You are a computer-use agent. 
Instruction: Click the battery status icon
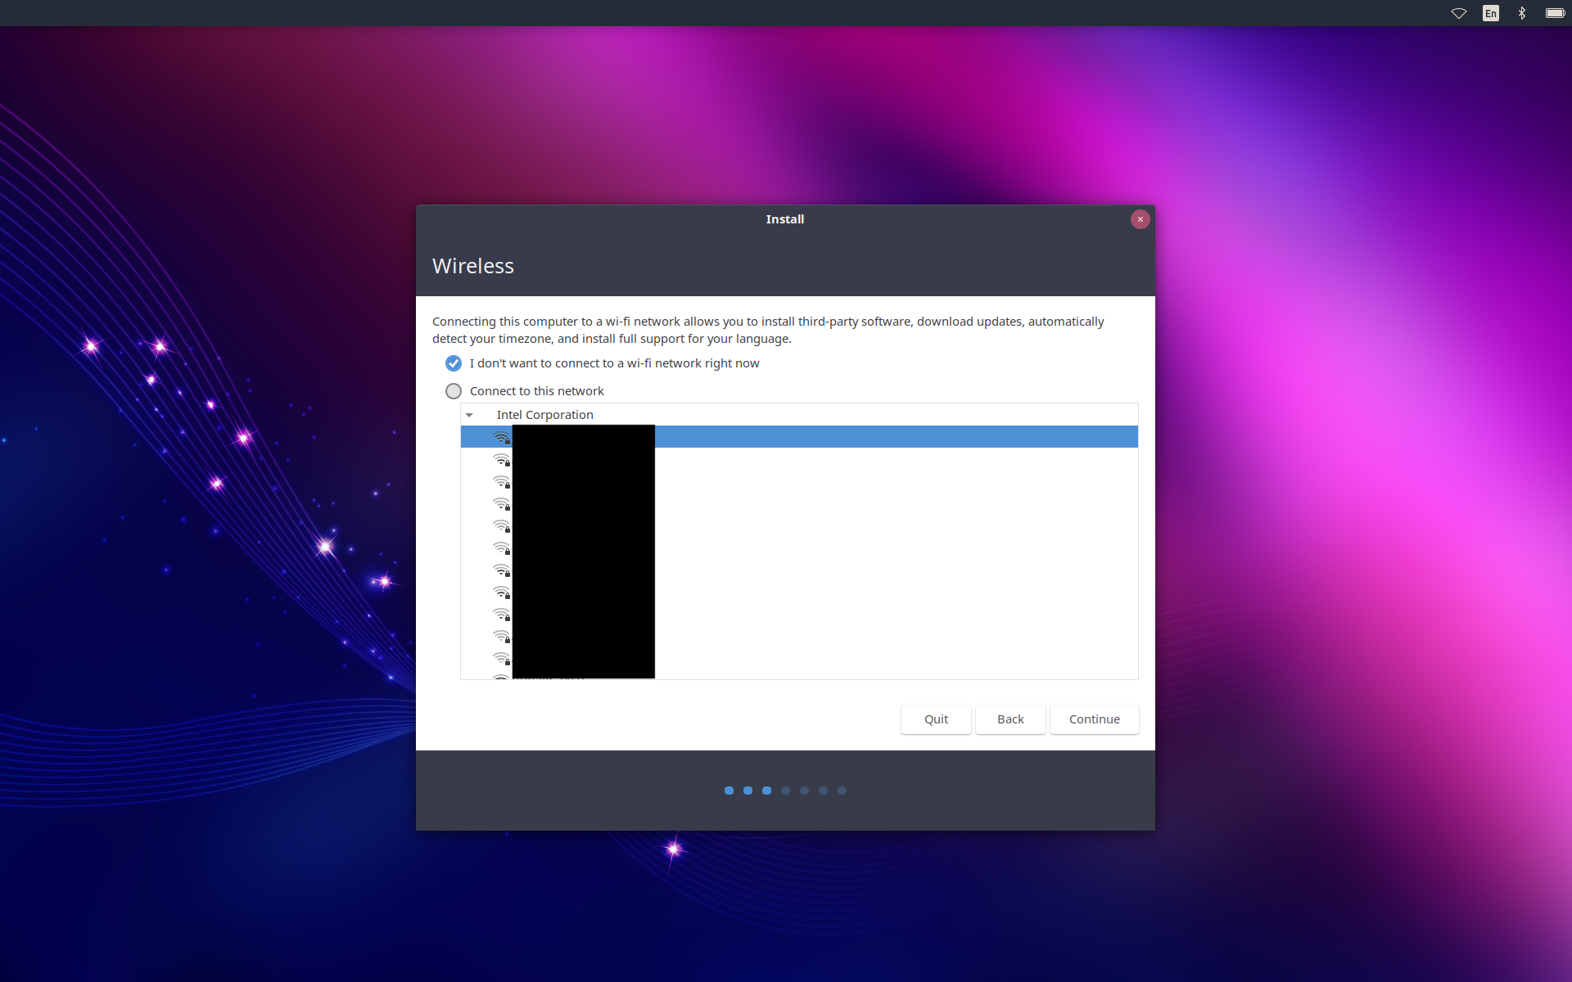click(1555, 13)
